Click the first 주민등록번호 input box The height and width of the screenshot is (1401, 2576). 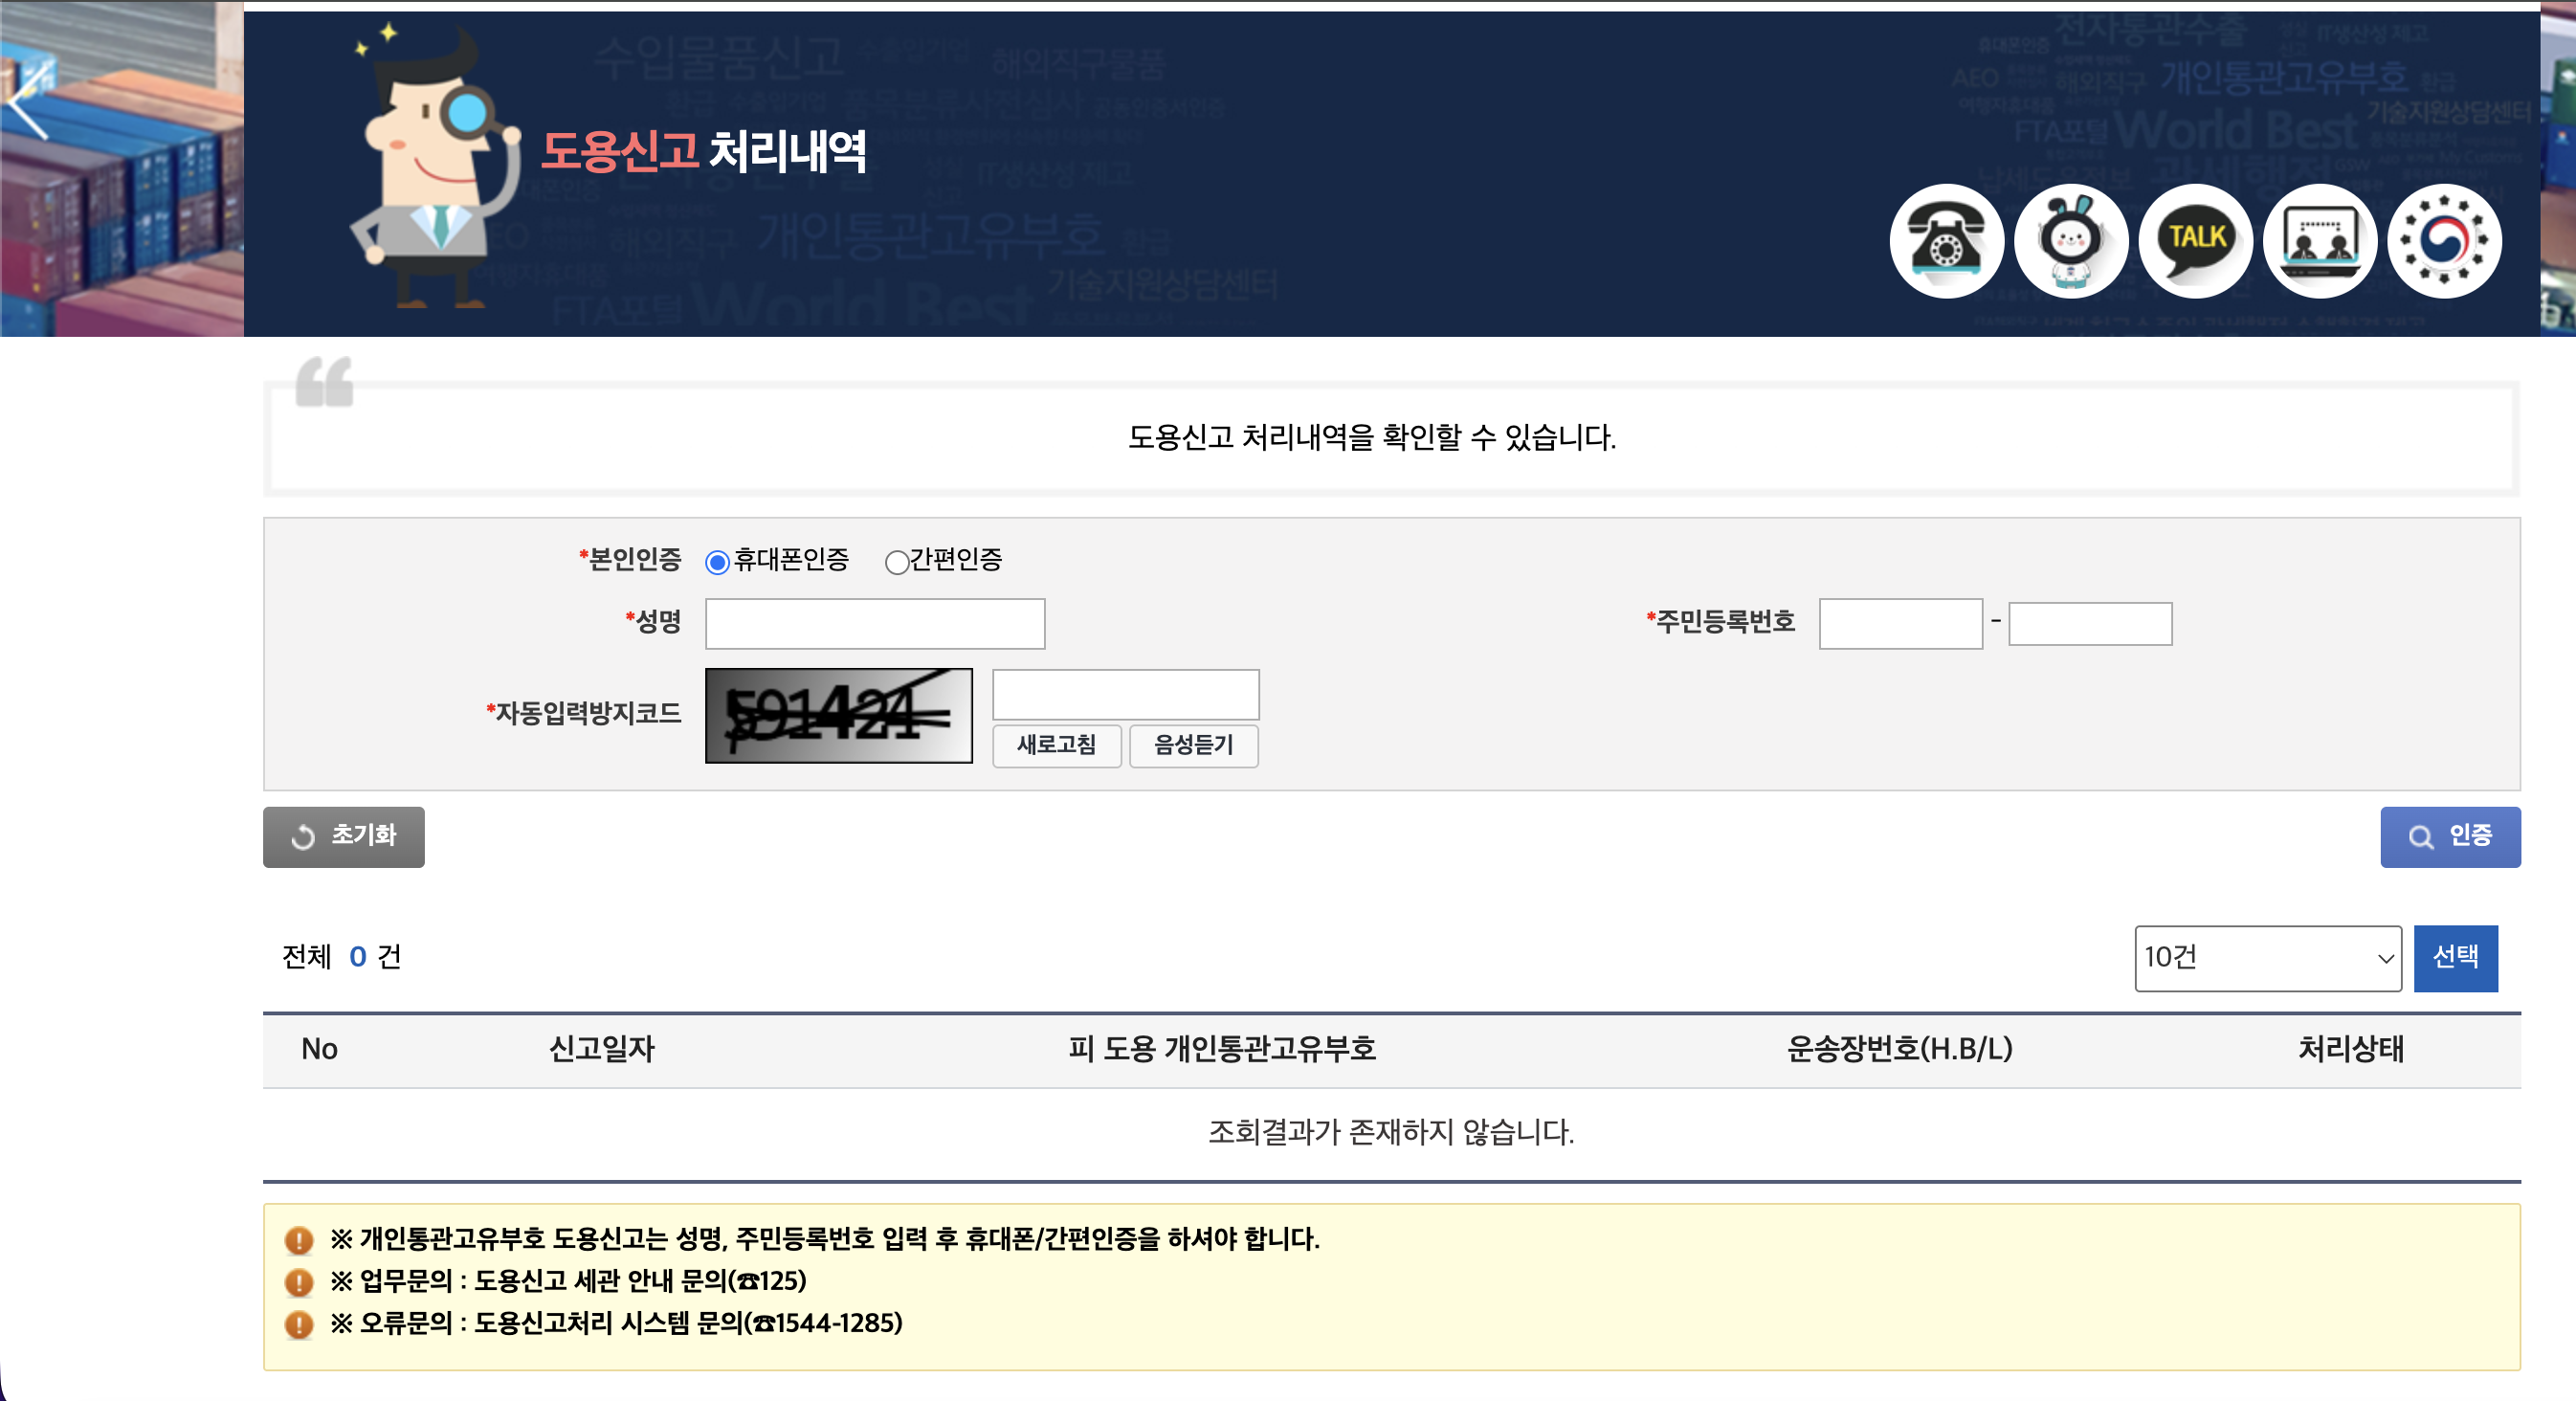tap(1900, 624)
